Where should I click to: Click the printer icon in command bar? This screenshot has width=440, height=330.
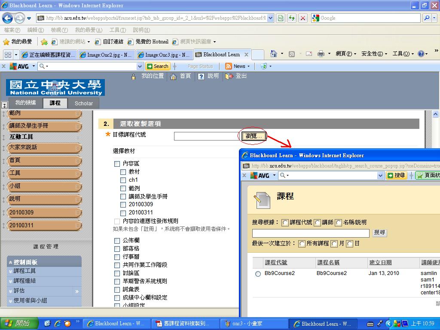321,54
